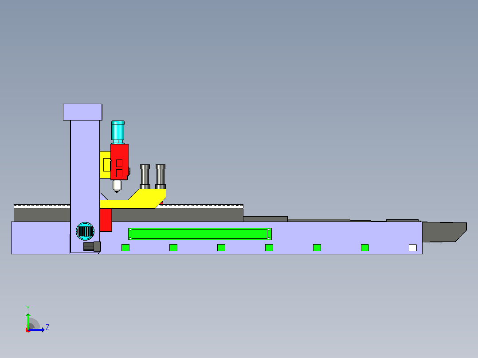Select the red spindle head housing
The height and width of the screenshot is (358, 478).
tap(120, 162)
